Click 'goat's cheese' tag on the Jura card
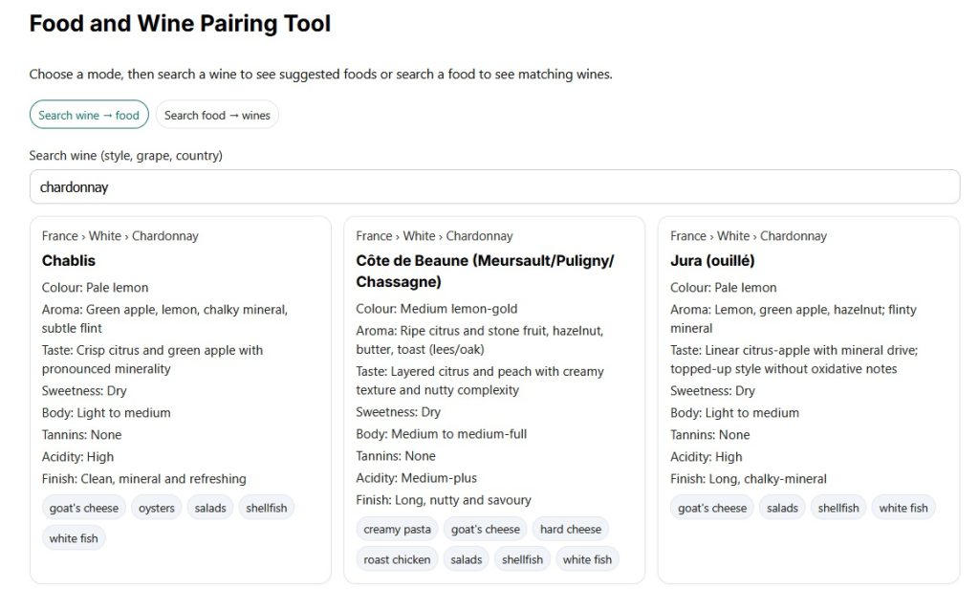Image resolution: width=979 pixels, height=589 pixels. (x=712, y=508)
